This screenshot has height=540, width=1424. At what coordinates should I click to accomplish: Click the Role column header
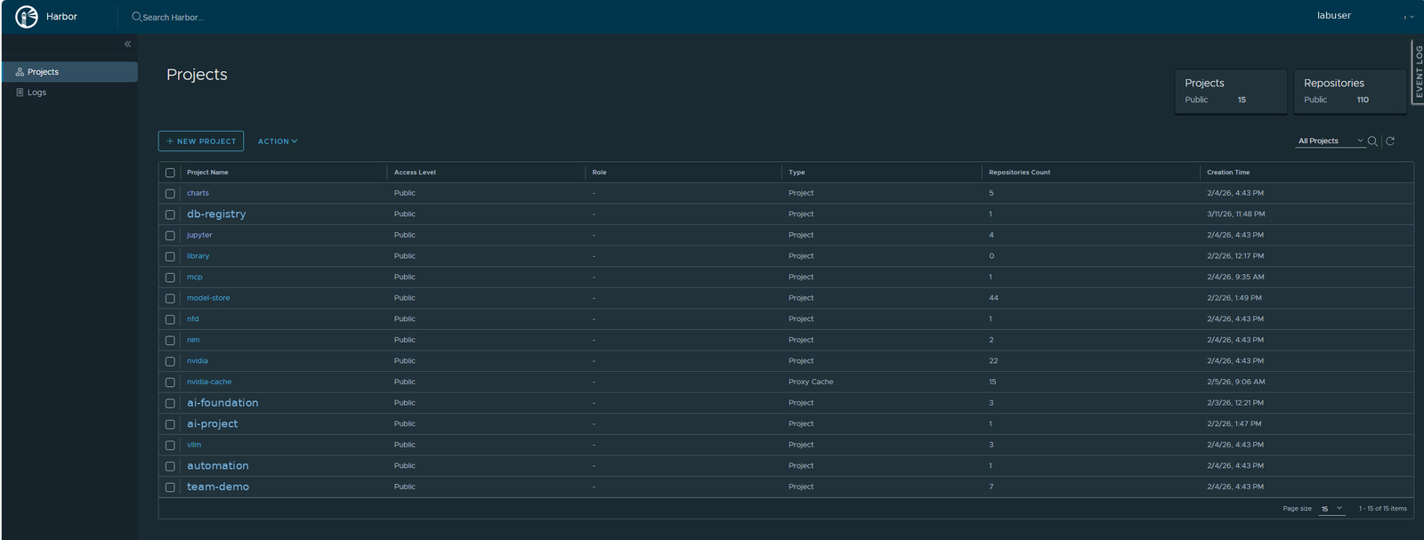pos(599,173)
